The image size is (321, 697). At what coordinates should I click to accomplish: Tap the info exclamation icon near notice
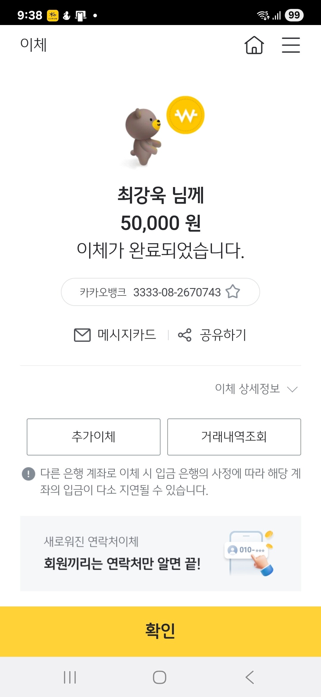pos(29,474)
